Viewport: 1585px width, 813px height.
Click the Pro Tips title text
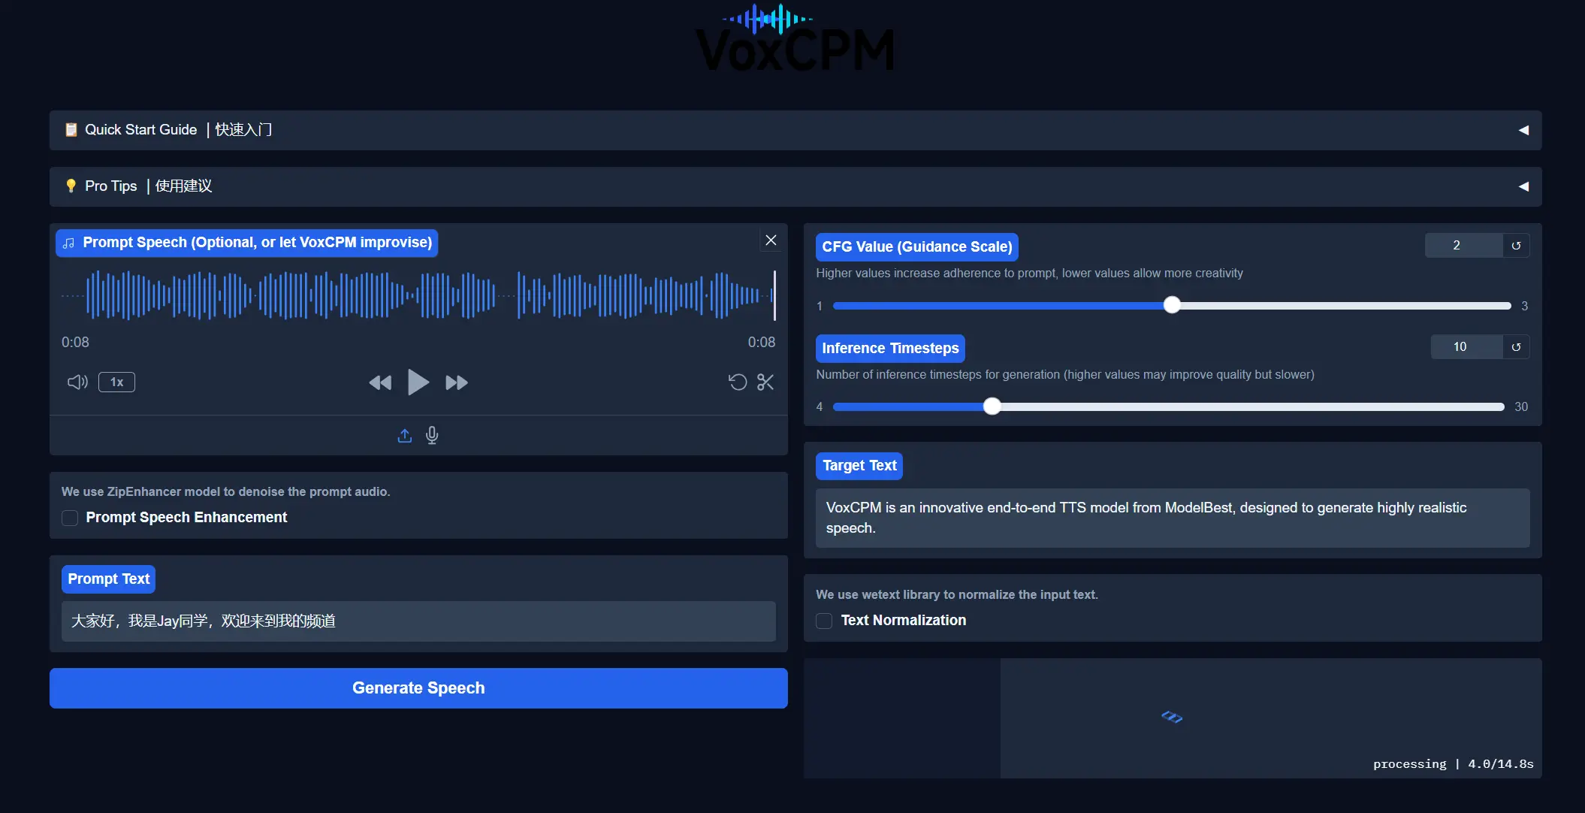point(148,186)
